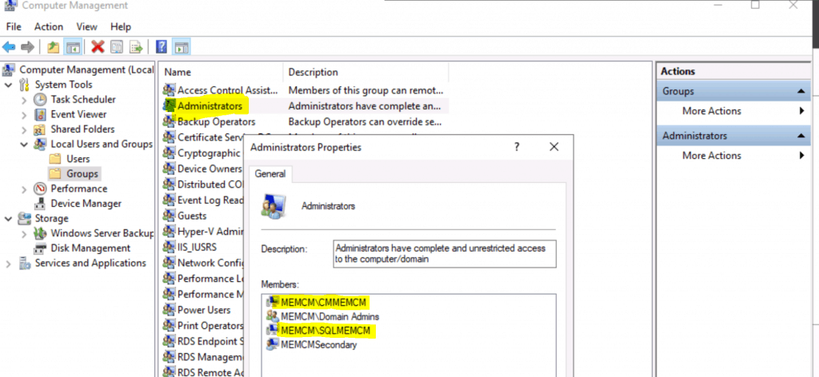Click the Guests group icon

point(168,216)
